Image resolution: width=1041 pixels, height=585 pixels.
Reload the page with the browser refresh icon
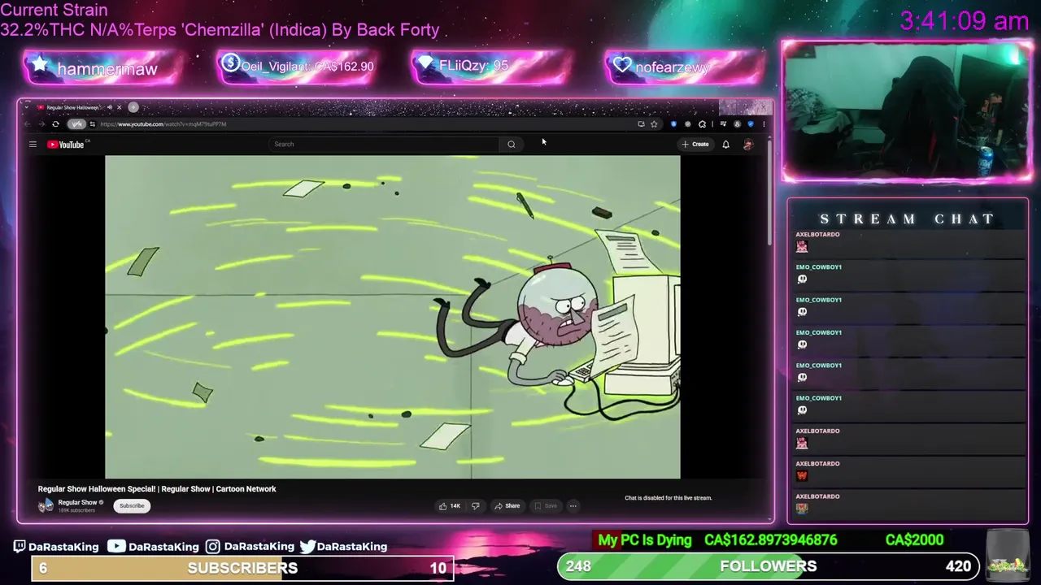(x=55, y=124)
